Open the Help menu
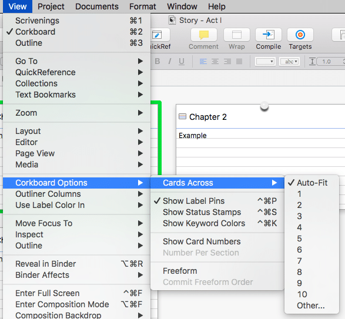Image resolution: width=345 pixels, height=319 pixels. pyautogui.click(x=217, y=6)
